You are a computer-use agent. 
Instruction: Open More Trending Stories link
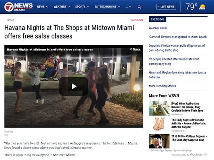coord(162,86)
